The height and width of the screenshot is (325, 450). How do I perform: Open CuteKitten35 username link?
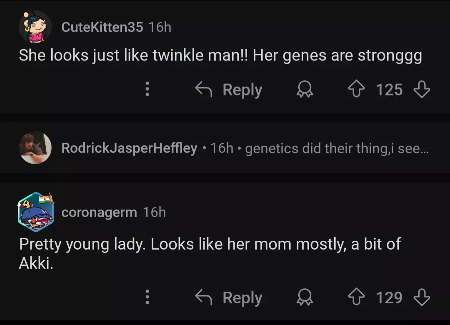(102, 27)
